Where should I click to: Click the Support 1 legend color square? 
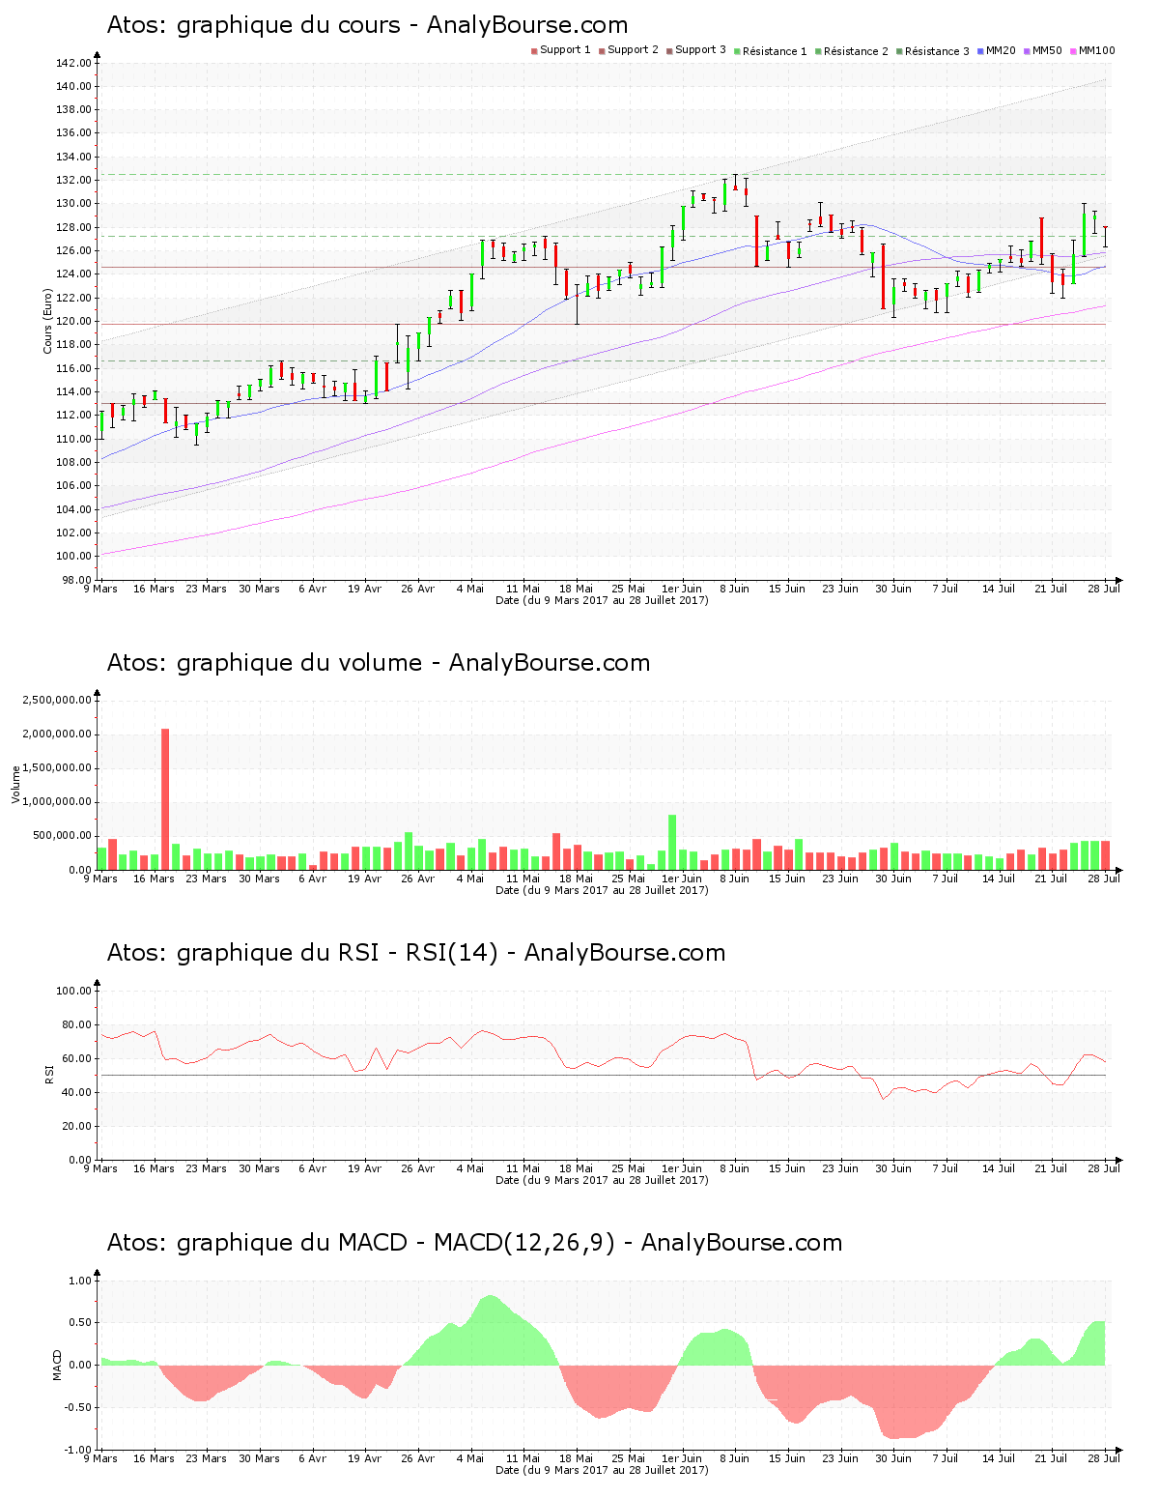pos(534,50)
